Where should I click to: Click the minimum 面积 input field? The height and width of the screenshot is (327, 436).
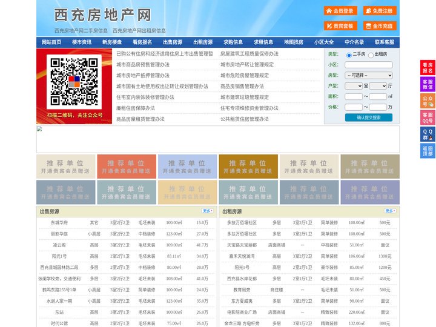click(354, 96)
